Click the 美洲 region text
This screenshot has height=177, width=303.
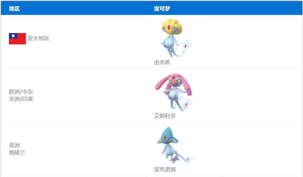coord(14,145)
